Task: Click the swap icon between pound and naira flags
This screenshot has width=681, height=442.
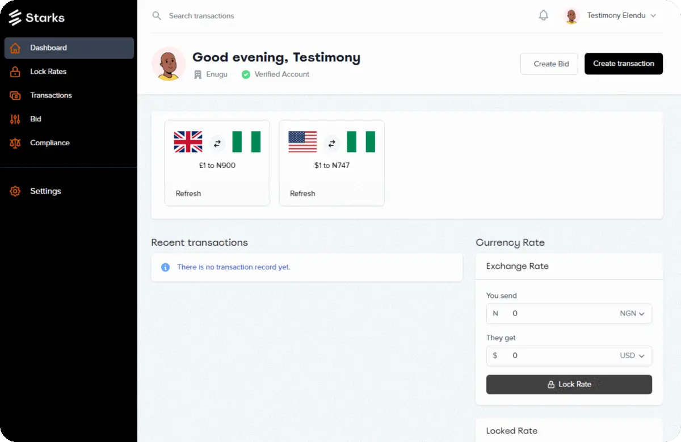Action: (x=217, y=144)
